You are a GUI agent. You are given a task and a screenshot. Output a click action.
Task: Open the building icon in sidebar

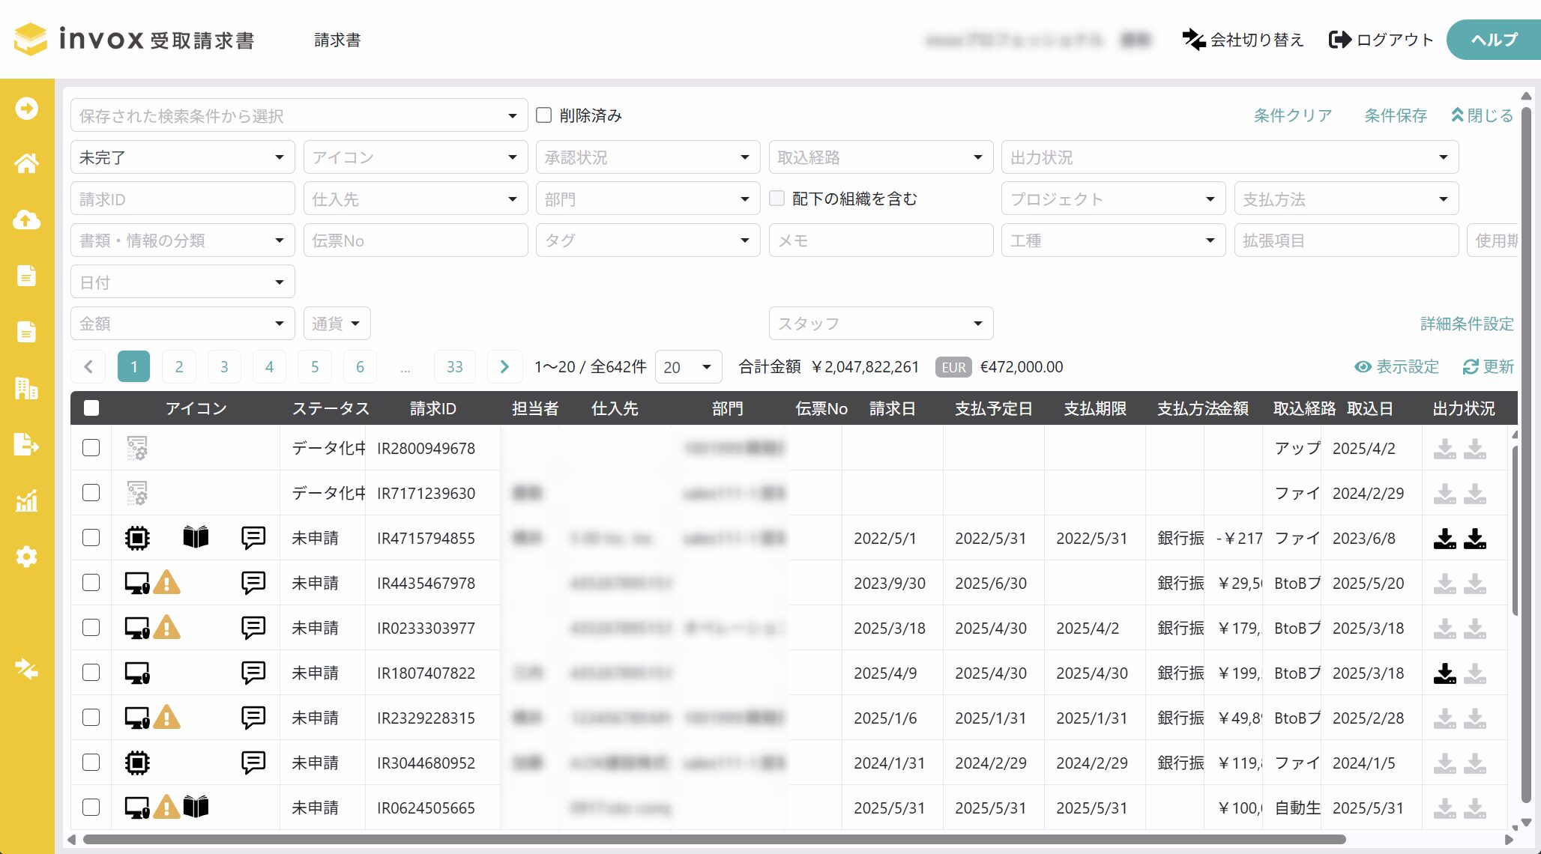(27, 388)
